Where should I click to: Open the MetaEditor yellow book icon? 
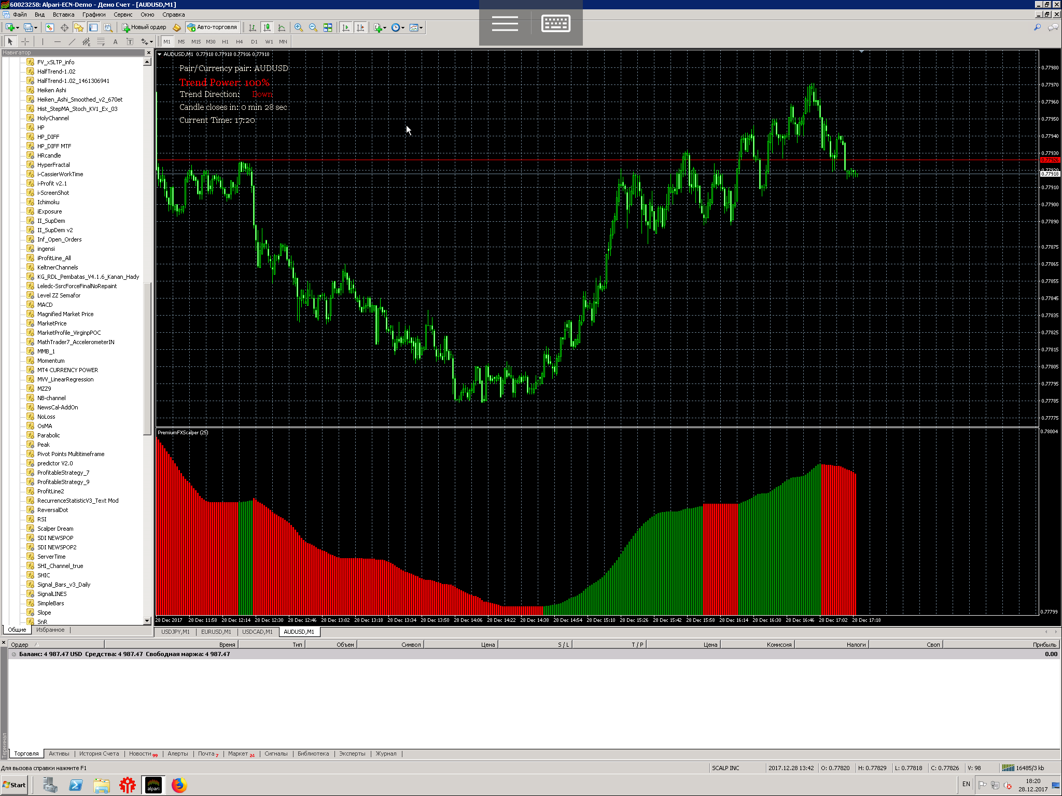[x=177, y=27]
